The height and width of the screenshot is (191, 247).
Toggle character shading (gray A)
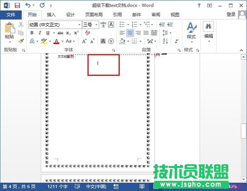[103, 41]
